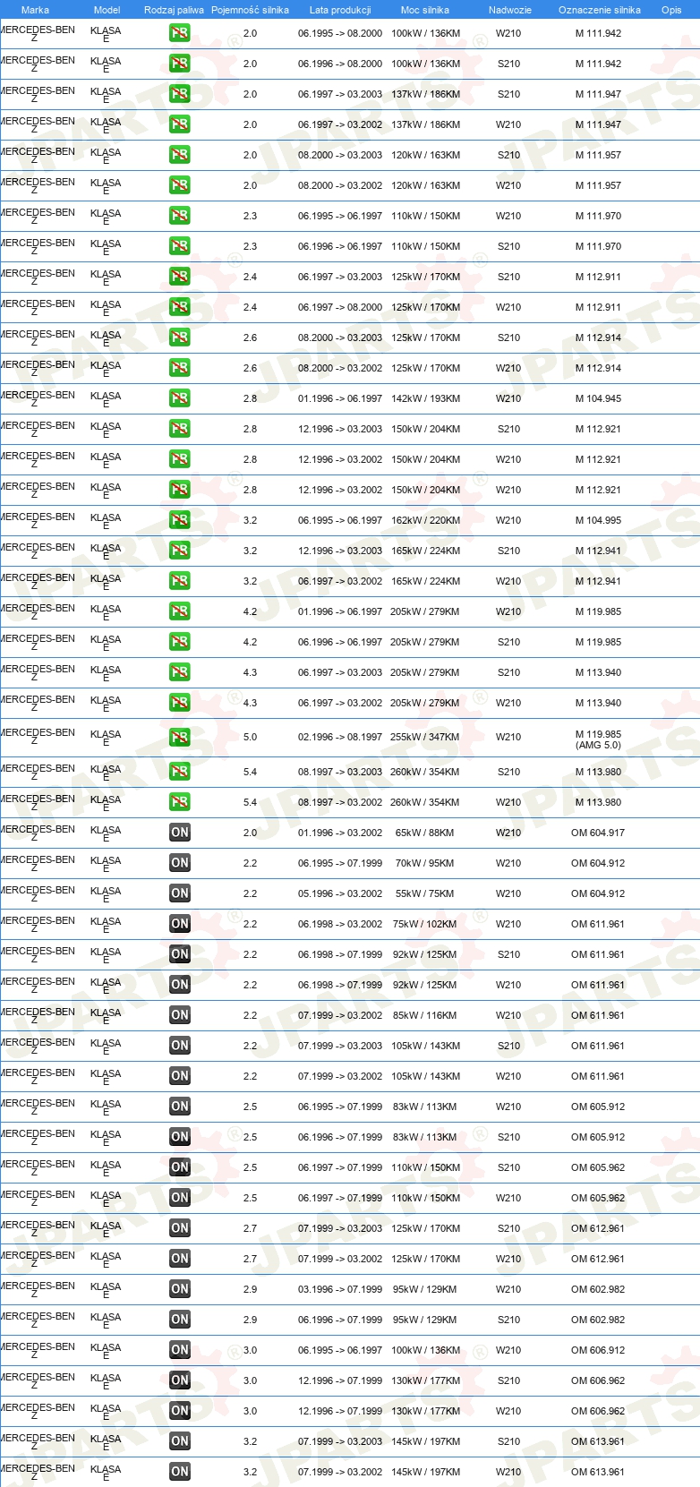Click the '01.1996 -> 03.2002' production years cell

340,833
